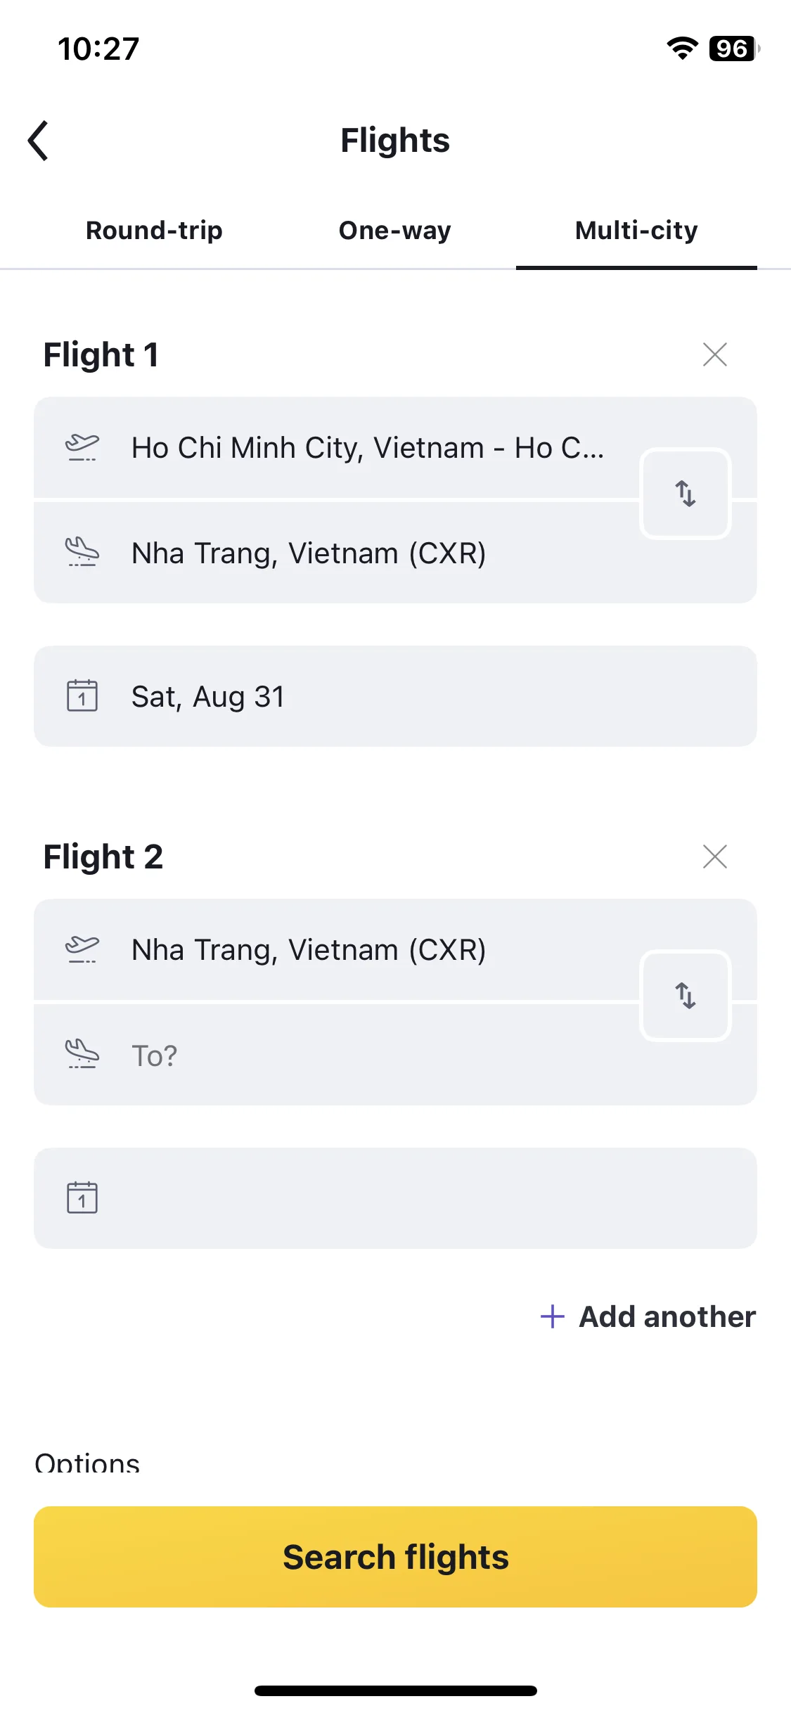791x1713 pixels.
Task: Tap the Flight 2 'To?' destination field
Action: click(336, 1055)
